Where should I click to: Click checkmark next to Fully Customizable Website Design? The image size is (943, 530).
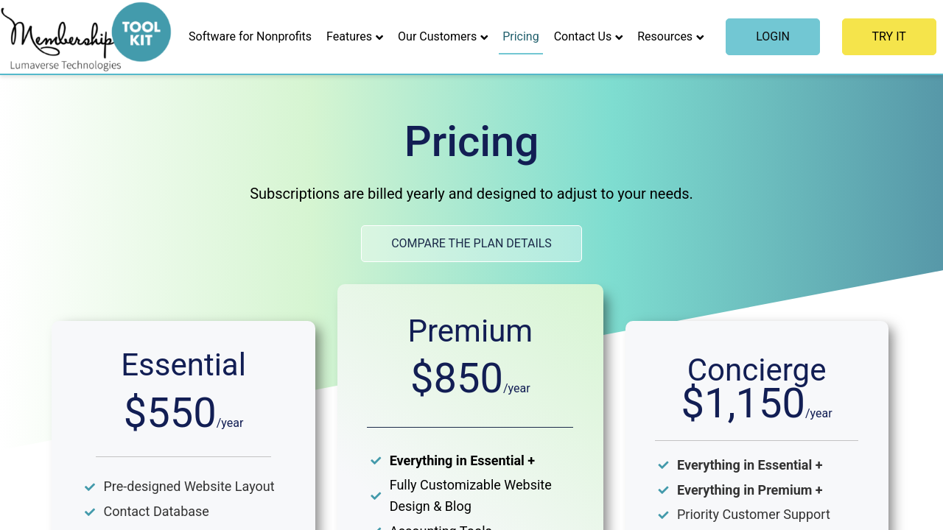point(376,496)
